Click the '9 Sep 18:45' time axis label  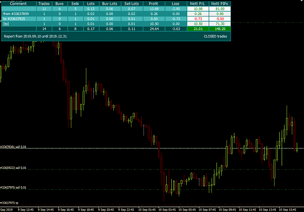[x=86, y=210]
